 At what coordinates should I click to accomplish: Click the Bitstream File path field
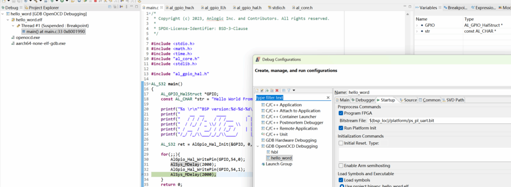click(440, 120)
